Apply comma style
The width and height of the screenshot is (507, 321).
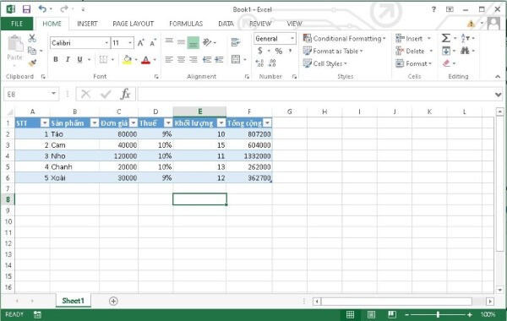click(291, 51)
